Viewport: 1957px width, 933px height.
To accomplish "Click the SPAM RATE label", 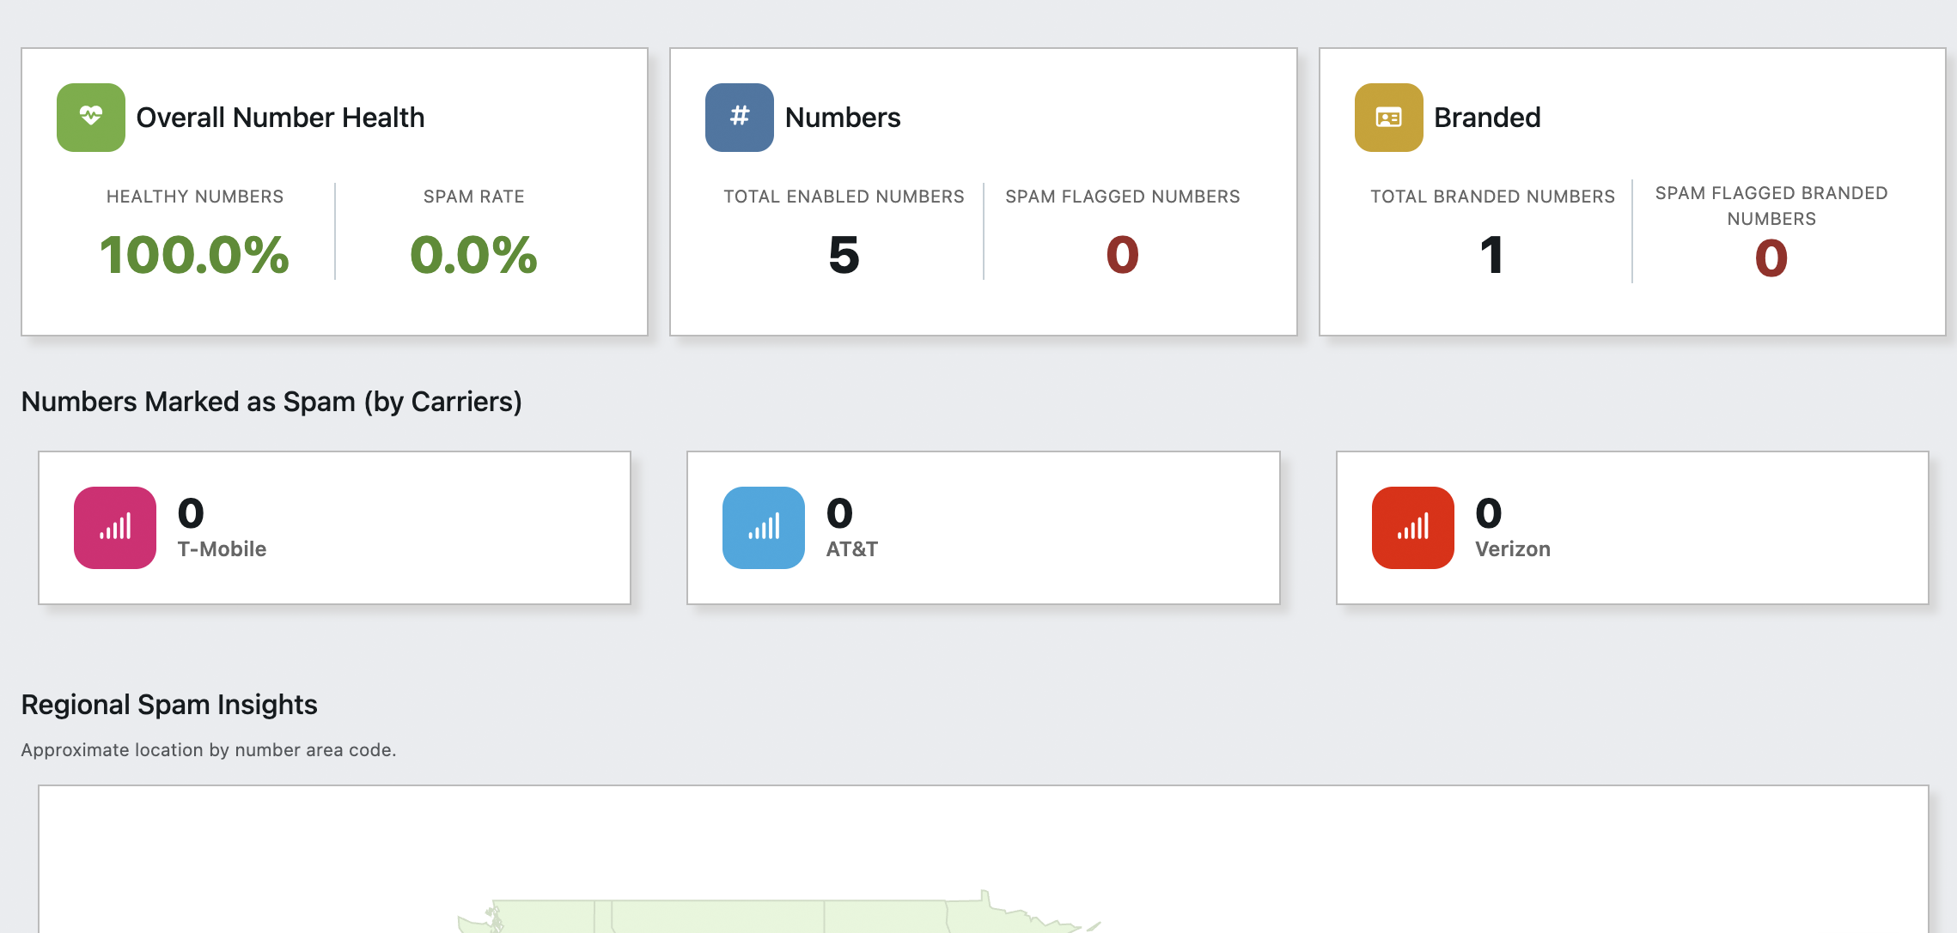I will tap(473, 197).
